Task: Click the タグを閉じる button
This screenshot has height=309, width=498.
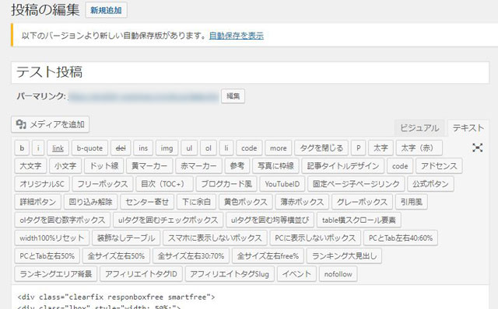Action: (x=321, y=148)
